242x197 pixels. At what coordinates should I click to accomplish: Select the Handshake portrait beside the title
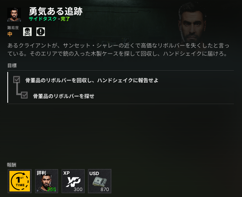(x=14, y=15)
